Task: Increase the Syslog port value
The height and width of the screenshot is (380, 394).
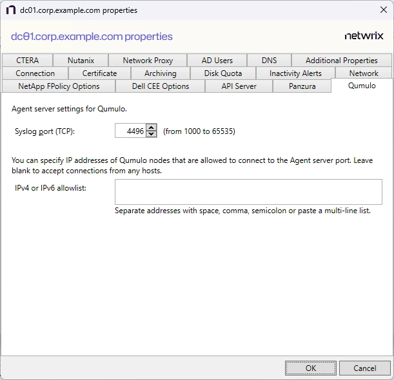Action: click(152, 128)
